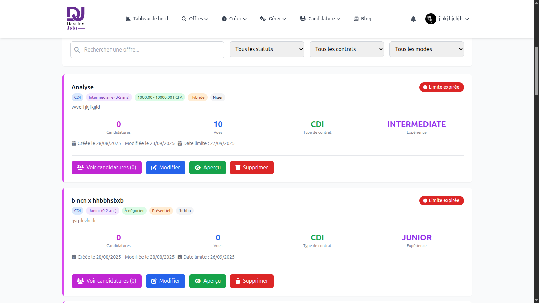This screenshot has width=539, height=303.
Task: Preview the b ncn x hhbbhsbxb offer
Action: point(208,281)
